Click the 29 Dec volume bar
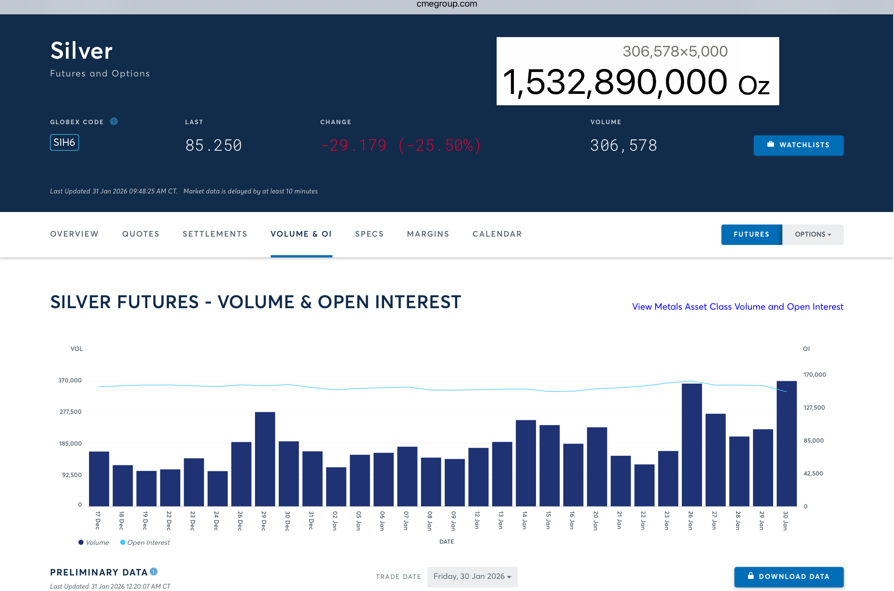 point(265,459)
